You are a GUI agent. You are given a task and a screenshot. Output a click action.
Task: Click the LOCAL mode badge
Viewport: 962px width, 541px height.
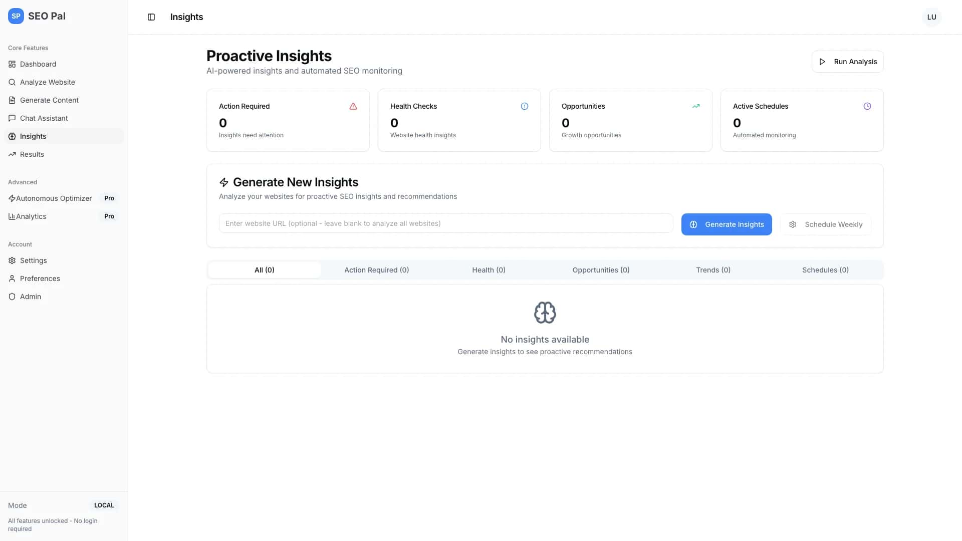pos(104,505)
